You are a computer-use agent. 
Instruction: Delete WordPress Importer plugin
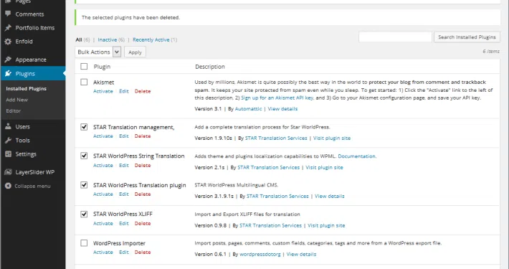143,252
